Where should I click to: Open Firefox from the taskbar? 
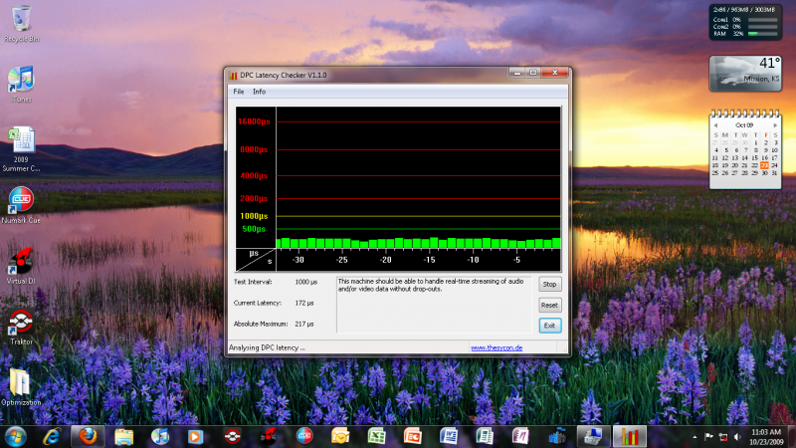coord(88,436)
